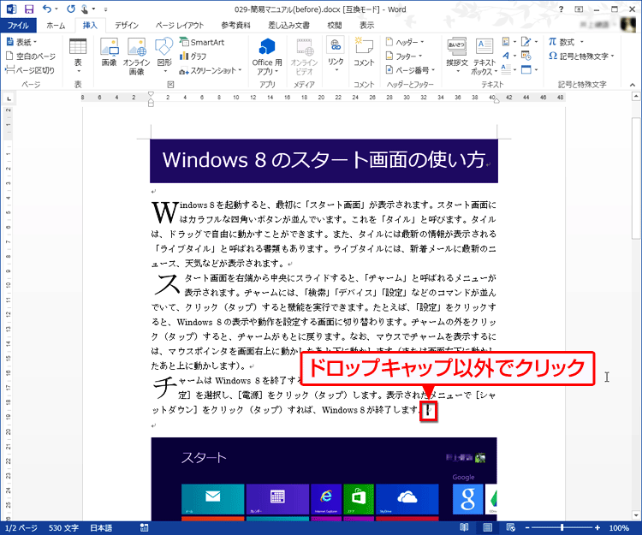Switch to Web Layout view

510,527
